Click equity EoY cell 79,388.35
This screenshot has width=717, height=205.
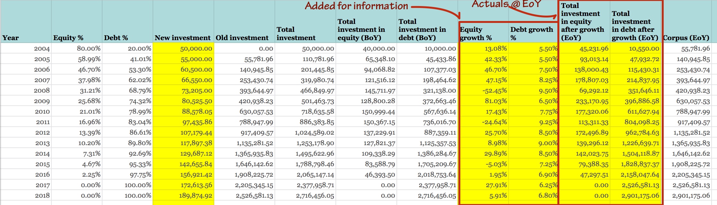point(585,164)
